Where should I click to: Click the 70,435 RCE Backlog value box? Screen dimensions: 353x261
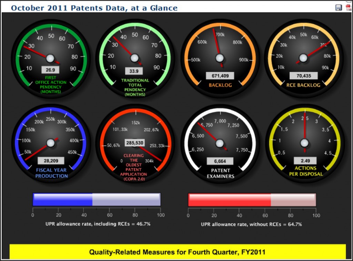303,75
